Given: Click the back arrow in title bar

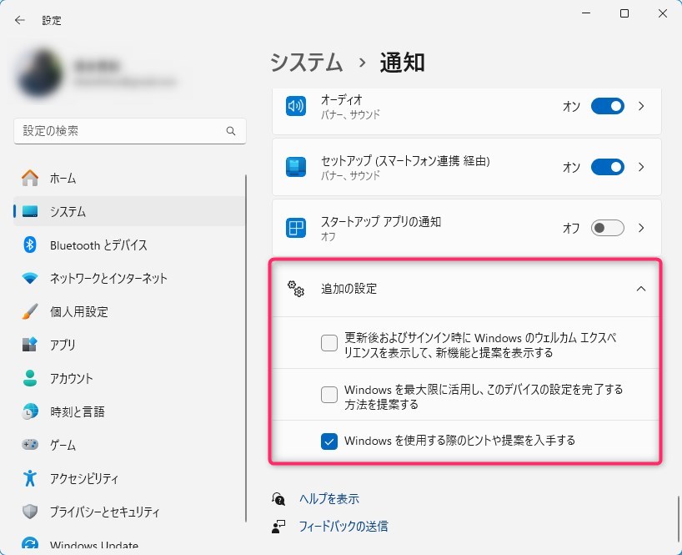Looking at the screenshot, I should coord(20,20).
